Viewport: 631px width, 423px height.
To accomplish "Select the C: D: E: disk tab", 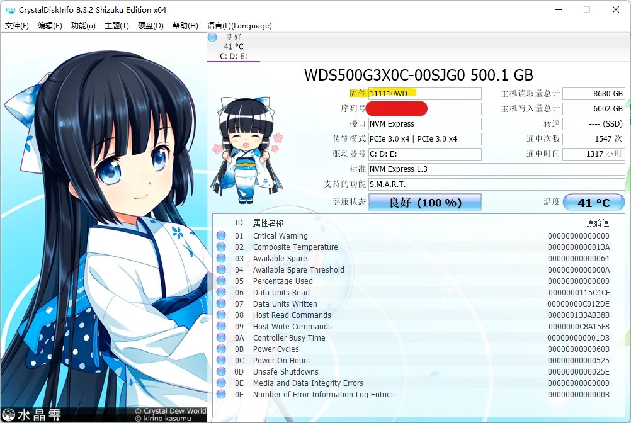I will coord(234,47).
